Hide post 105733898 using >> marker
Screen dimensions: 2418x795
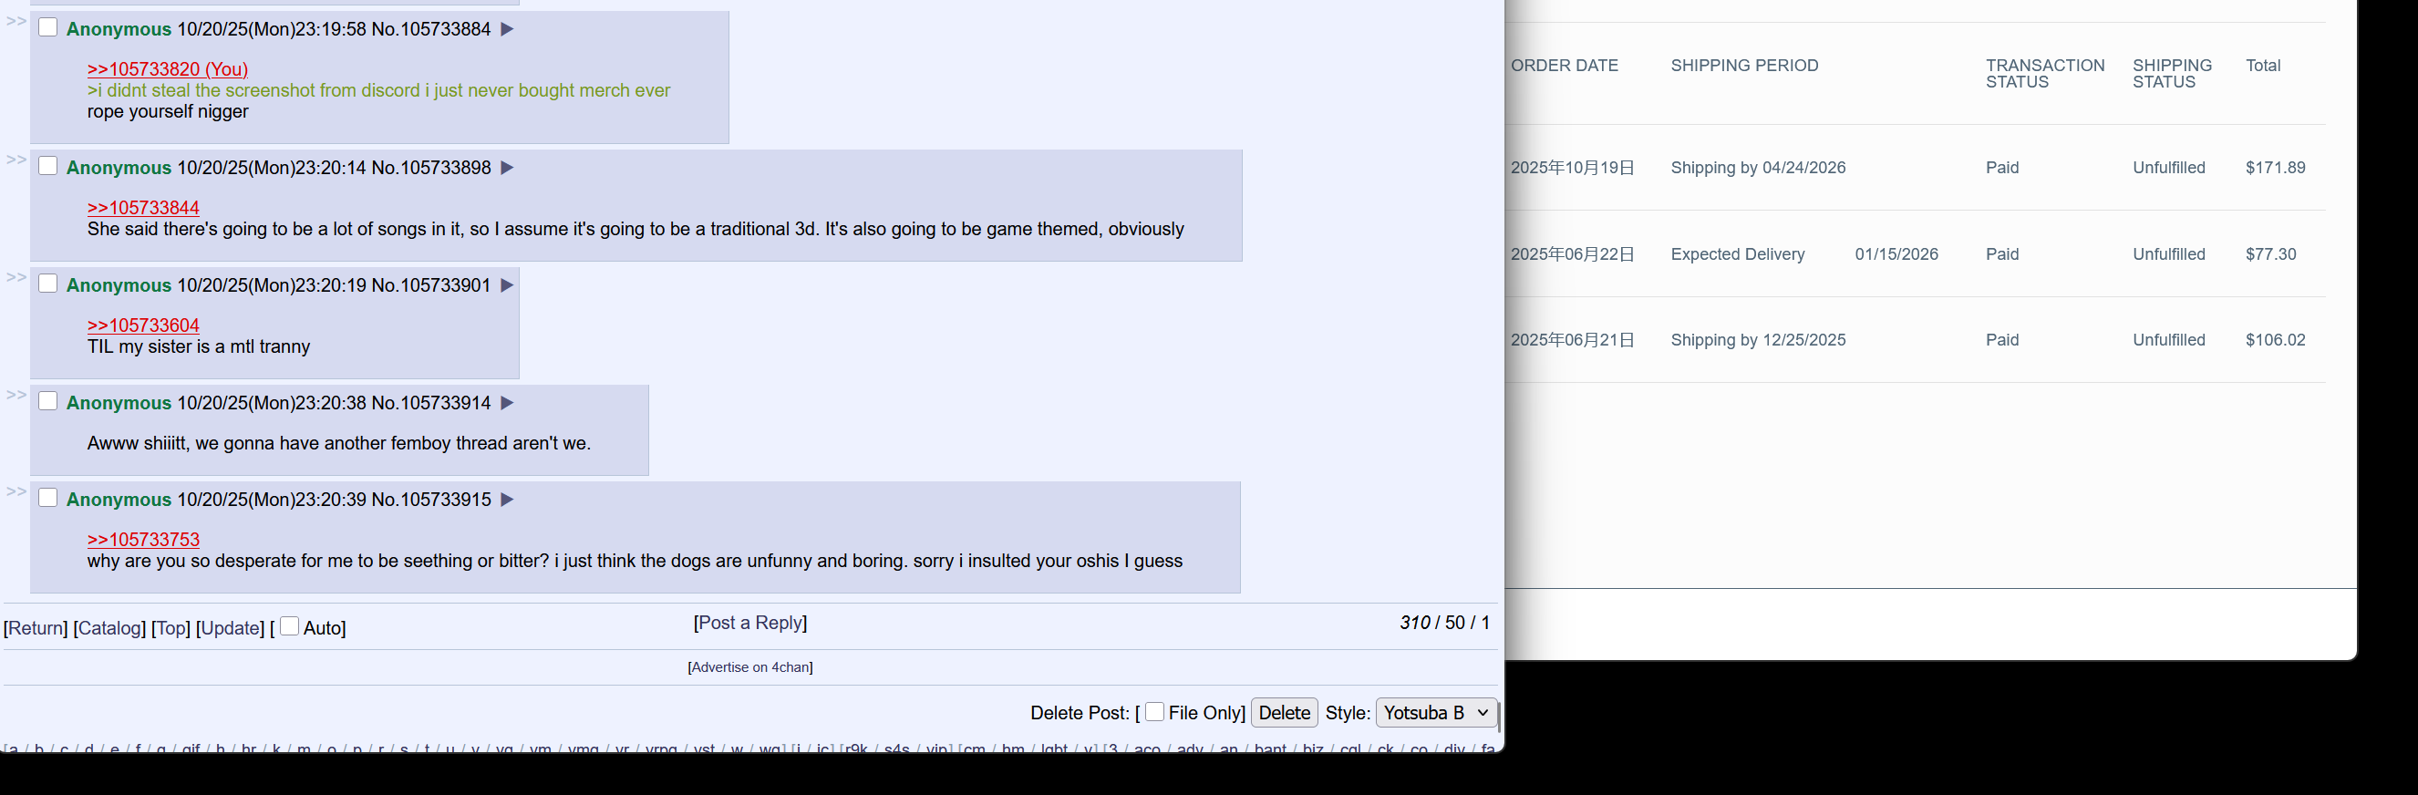16,160
